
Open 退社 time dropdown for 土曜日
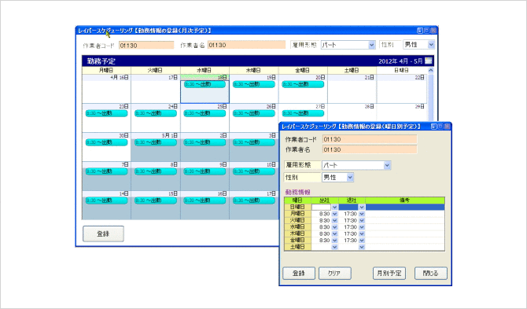(362, 247)
